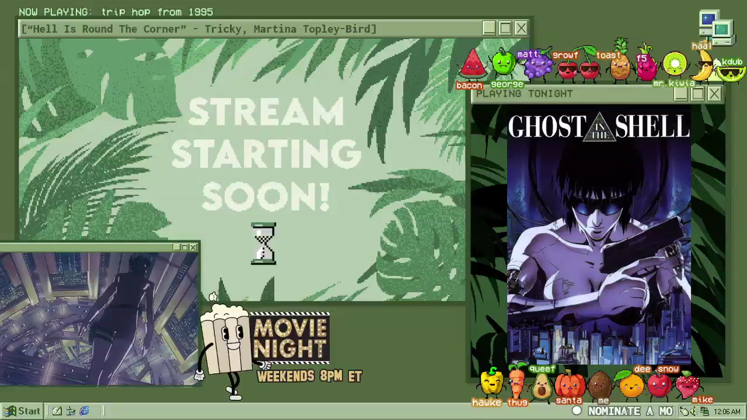Click the NOW PLAYING trip hop from 1995 text
The width and height of the screenshot is (747, 420).
(116, 12)
